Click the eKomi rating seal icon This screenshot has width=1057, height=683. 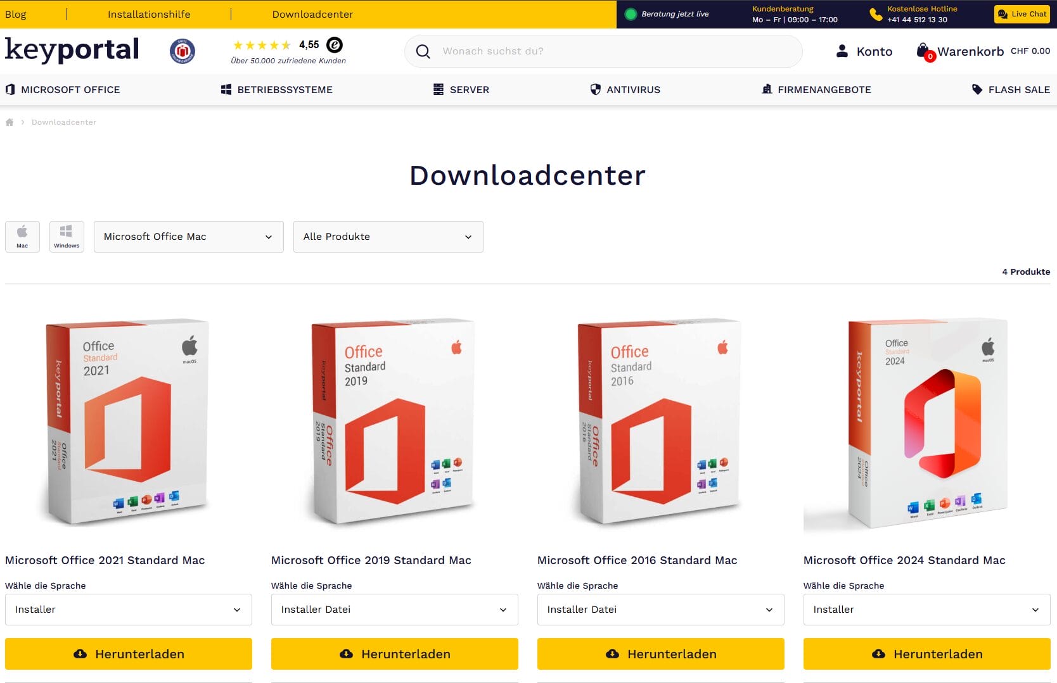coord(335,45)
